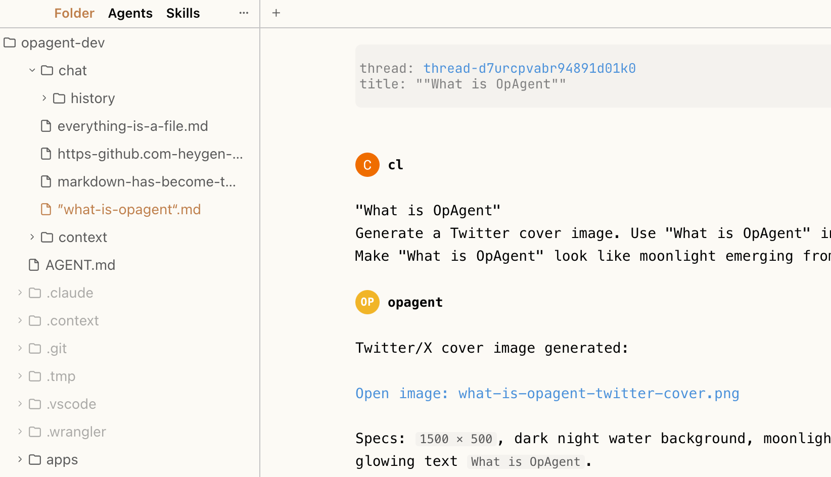Select the apps folder label
831x477 pixels.
click(62, 459)
